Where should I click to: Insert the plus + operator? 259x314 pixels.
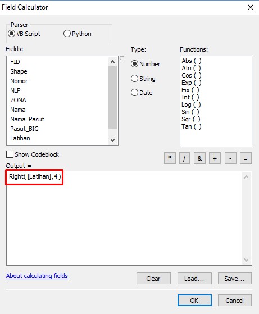(215, 158)
